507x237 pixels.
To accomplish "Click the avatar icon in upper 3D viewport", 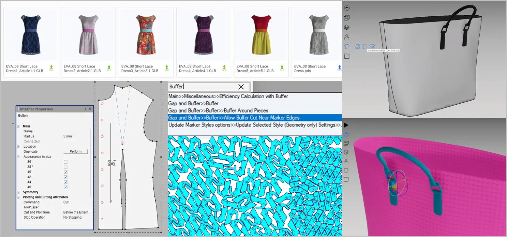I will (x=347, y=37).
